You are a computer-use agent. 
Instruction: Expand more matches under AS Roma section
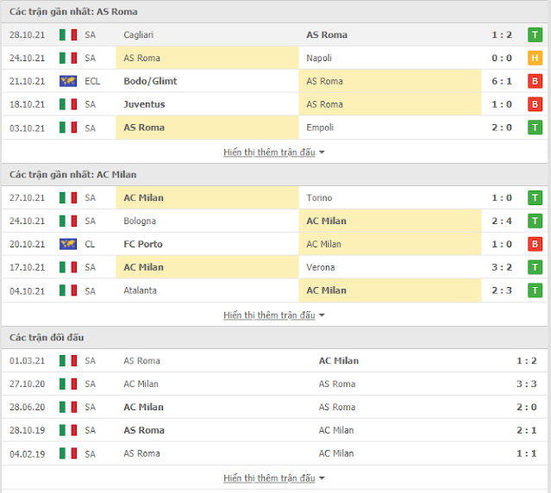click(x=274, y=152)
